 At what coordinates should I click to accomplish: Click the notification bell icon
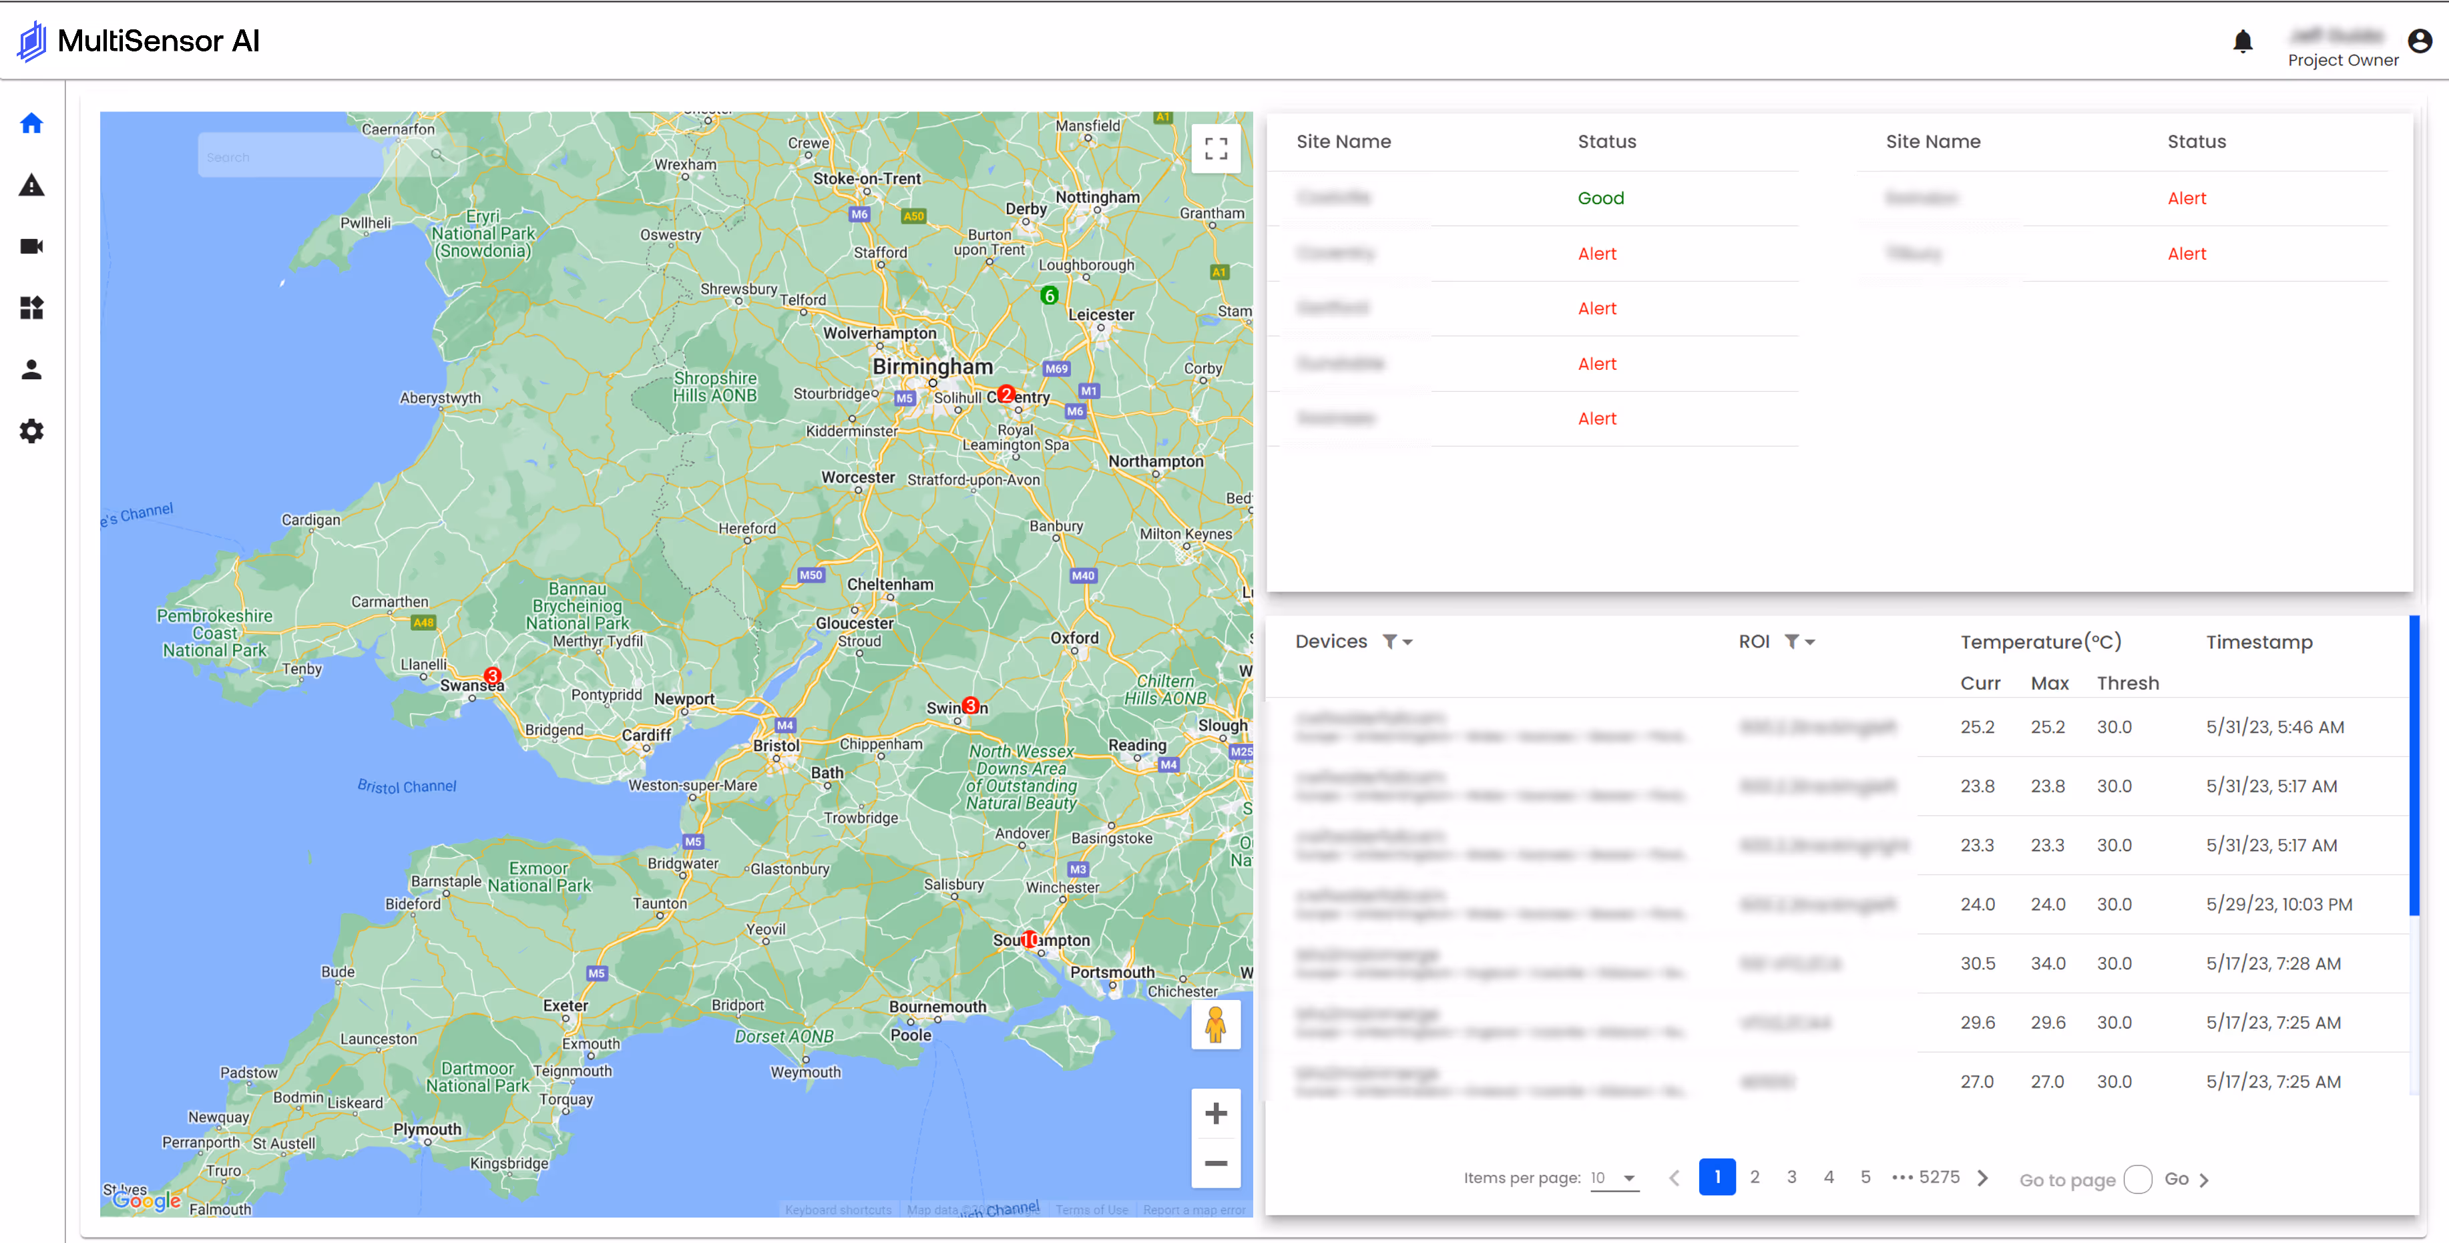2243,42
